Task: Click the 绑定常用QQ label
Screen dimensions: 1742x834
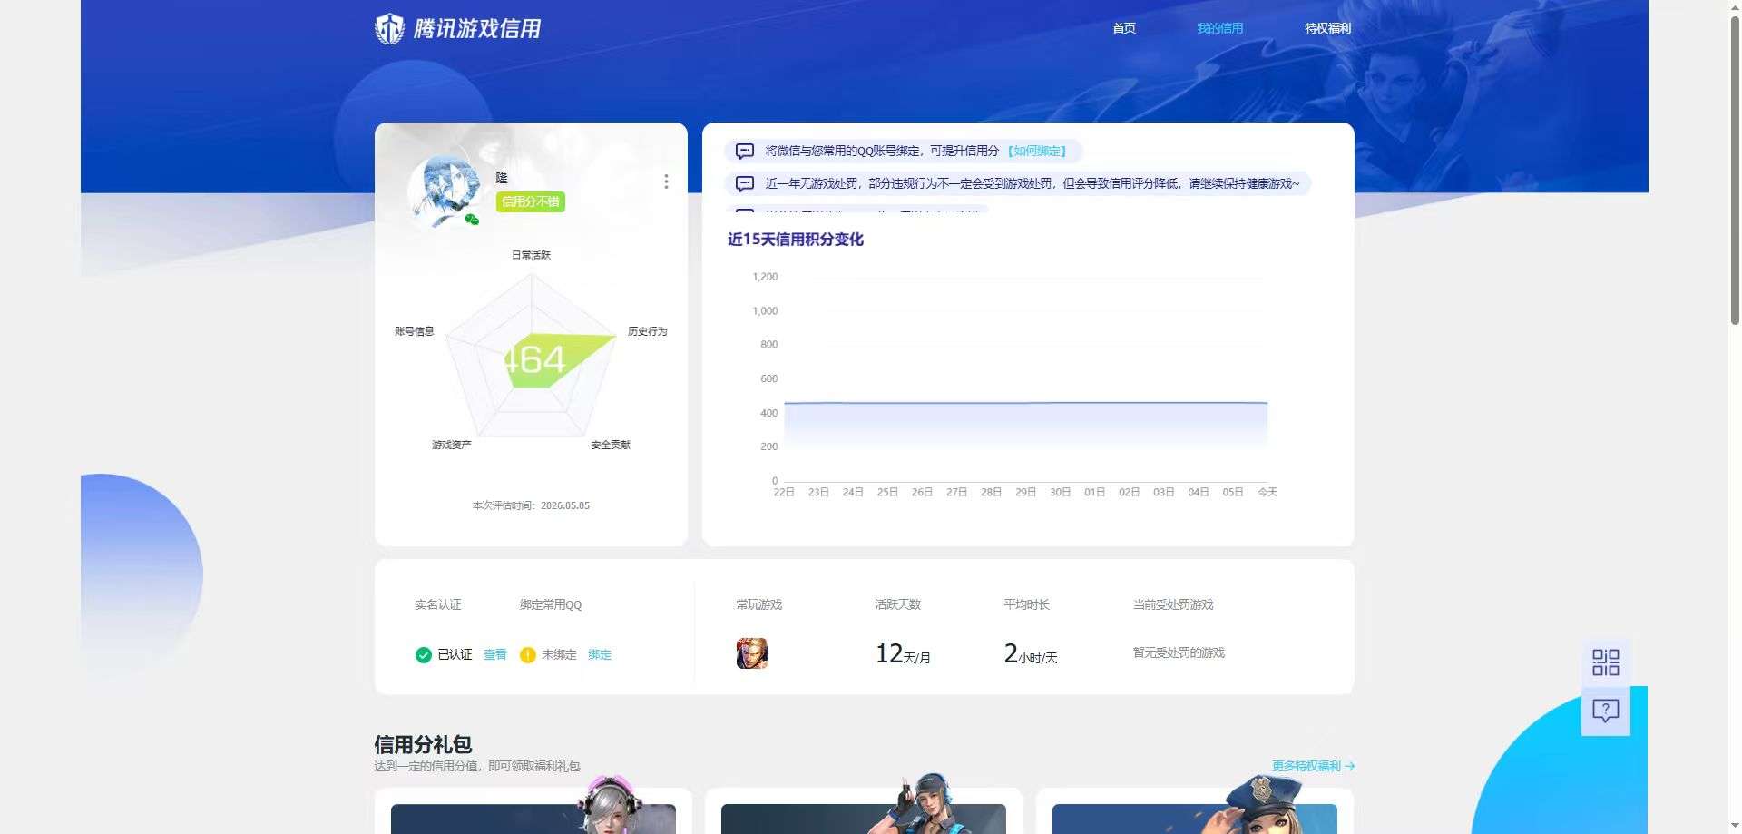Action: 551,604
